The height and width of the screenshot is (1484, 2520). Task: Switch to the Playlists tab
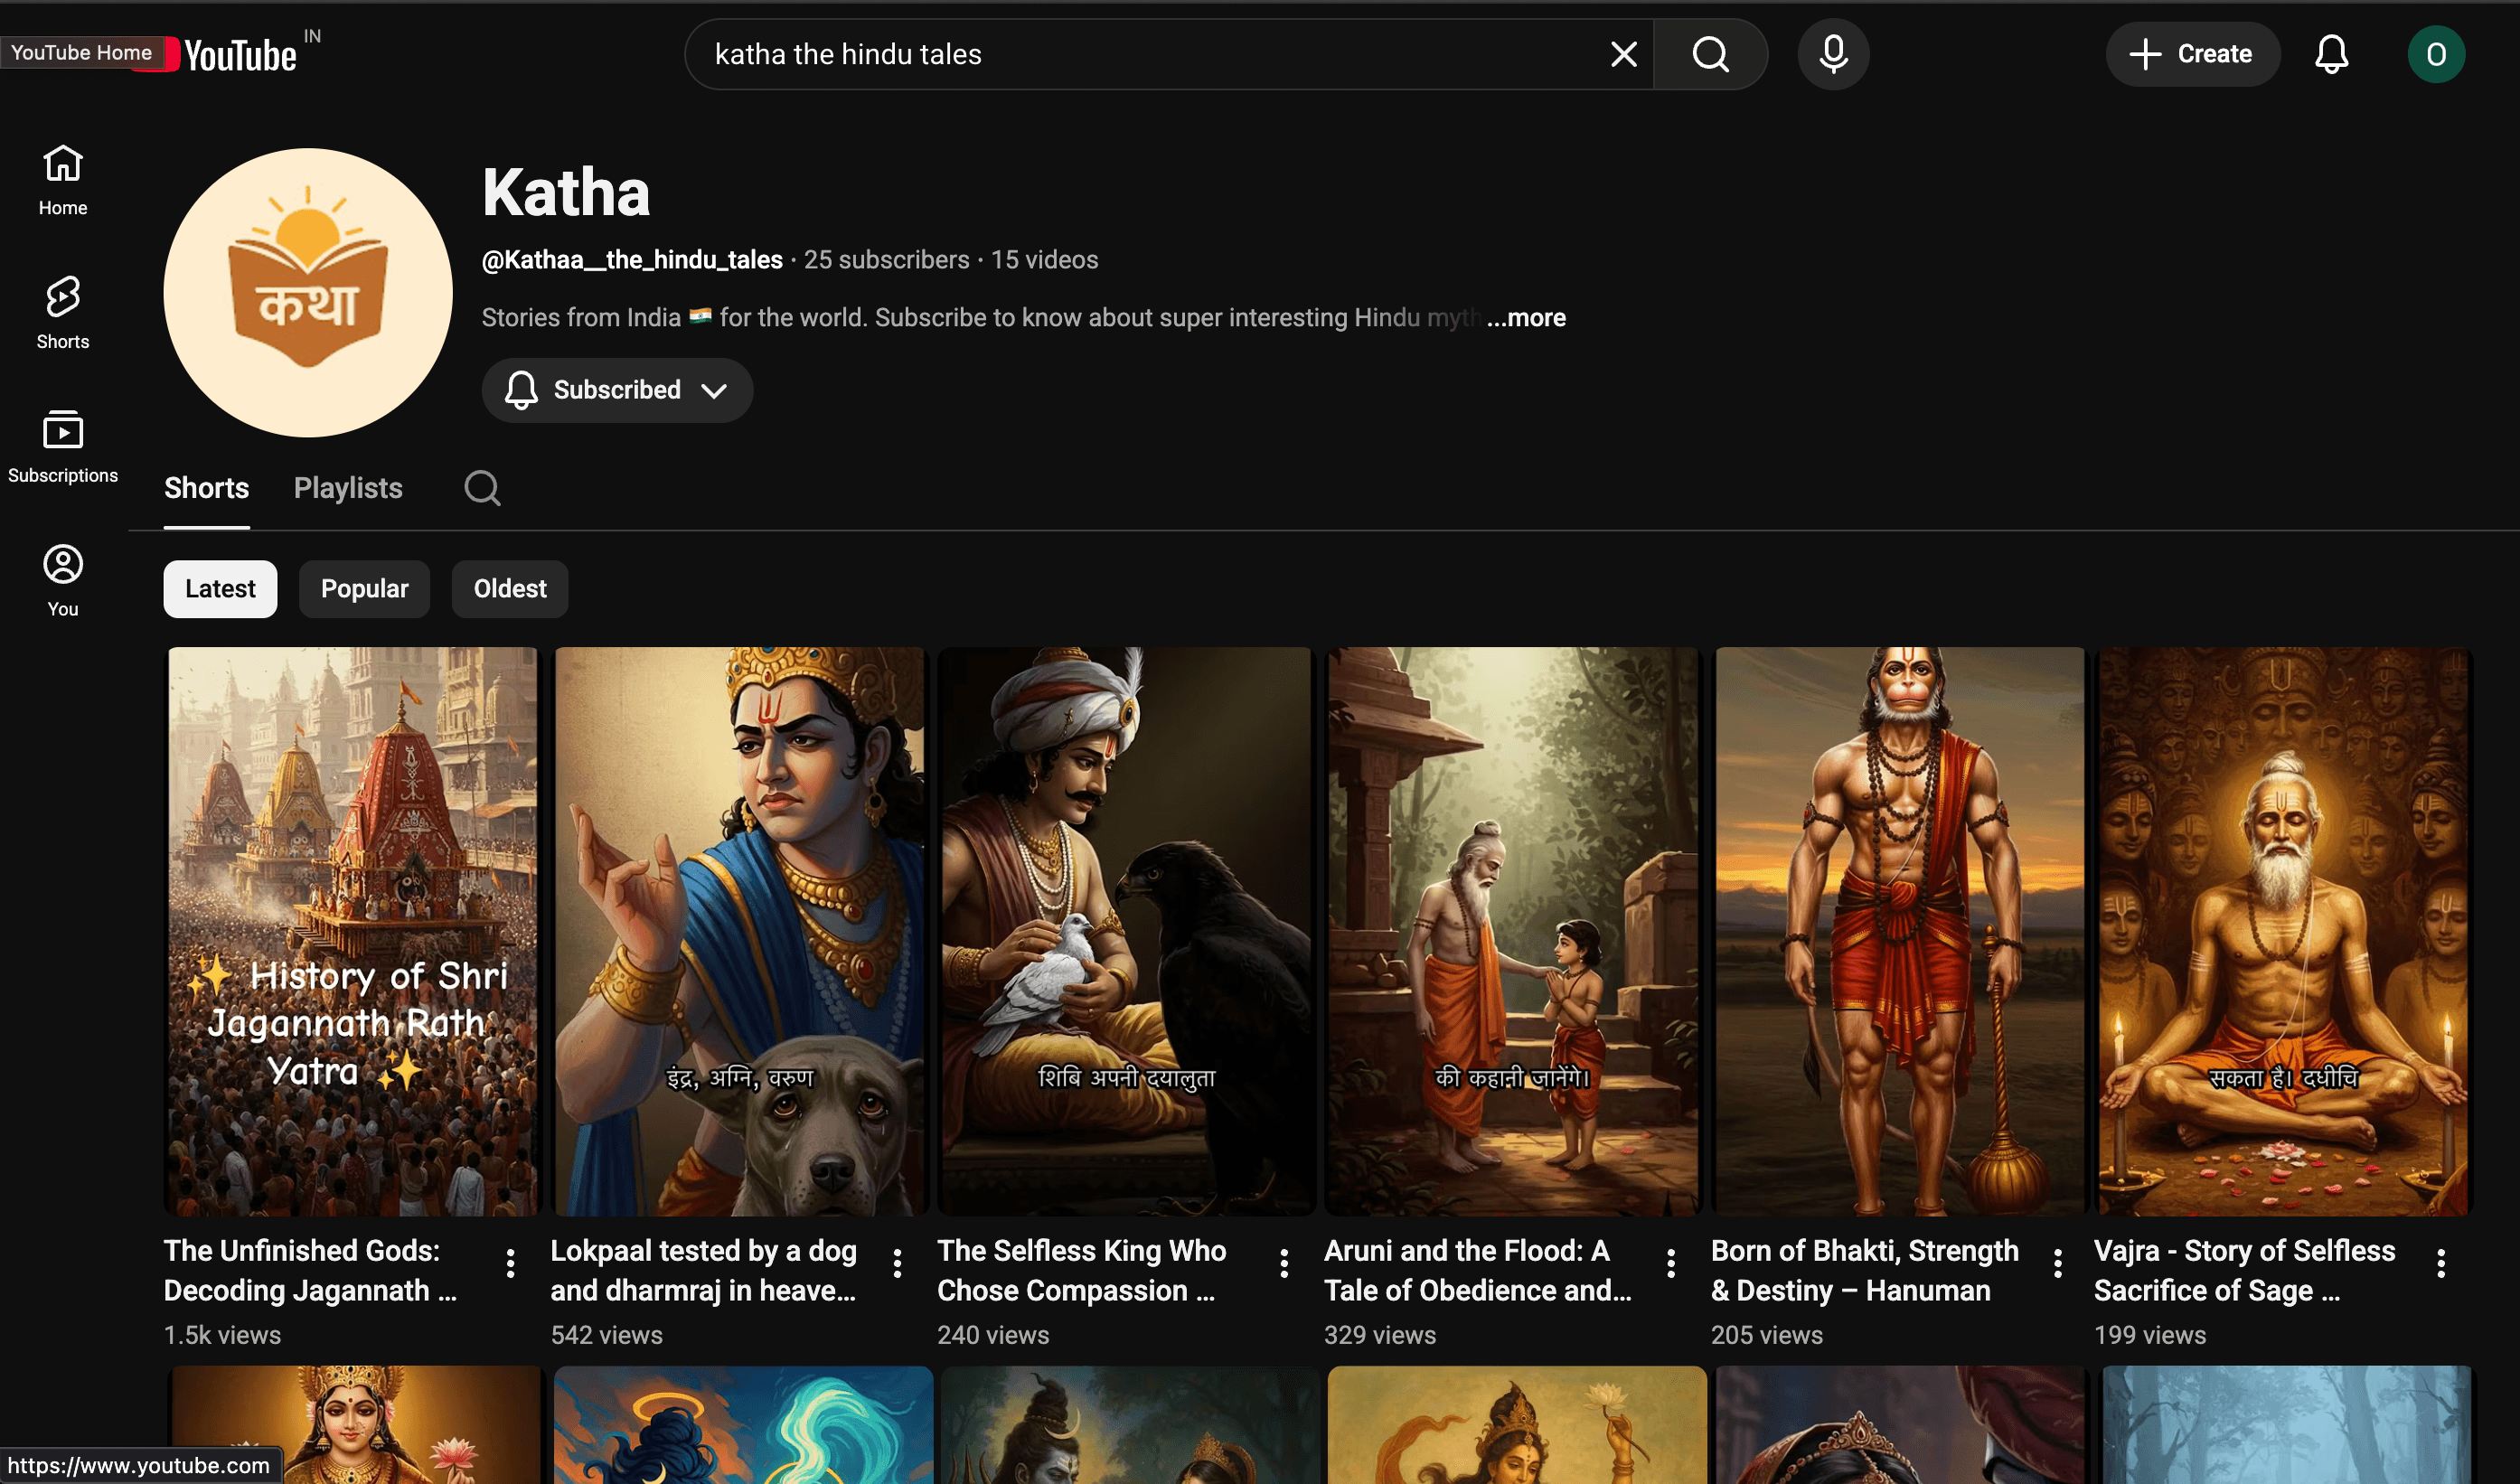[347, 488]
